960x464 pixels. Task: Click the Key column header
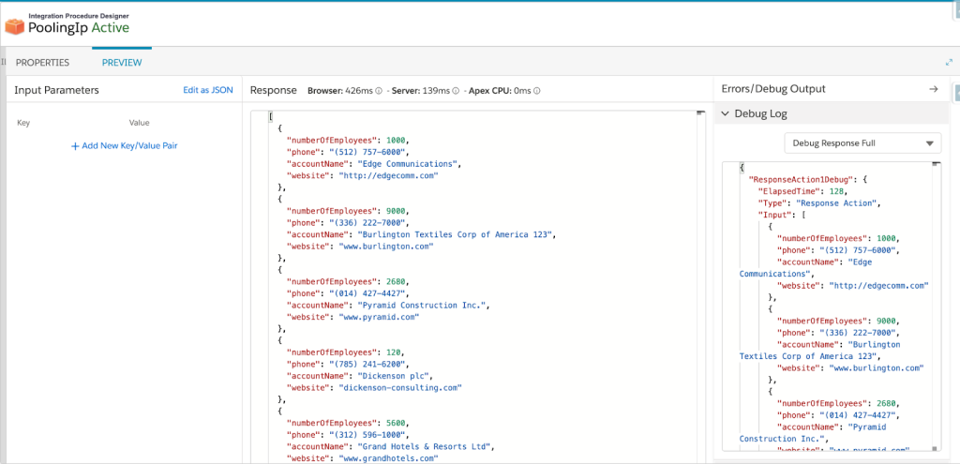point(23,123)
